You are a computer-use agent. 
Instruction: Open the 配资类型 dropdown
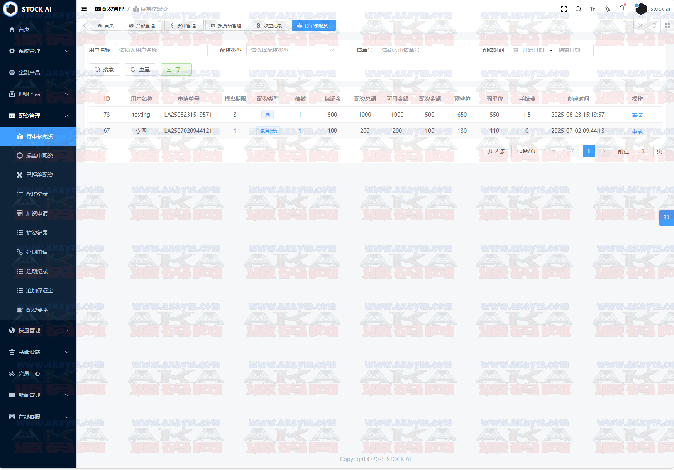pos(292,50)
